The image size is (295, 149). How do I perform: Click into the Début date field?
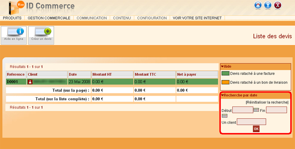click(243, 110)
